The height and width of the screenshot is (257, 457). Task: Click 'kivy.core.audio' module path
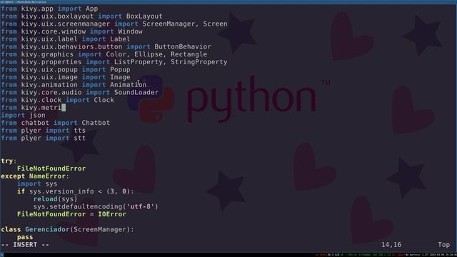click(51, 92)
